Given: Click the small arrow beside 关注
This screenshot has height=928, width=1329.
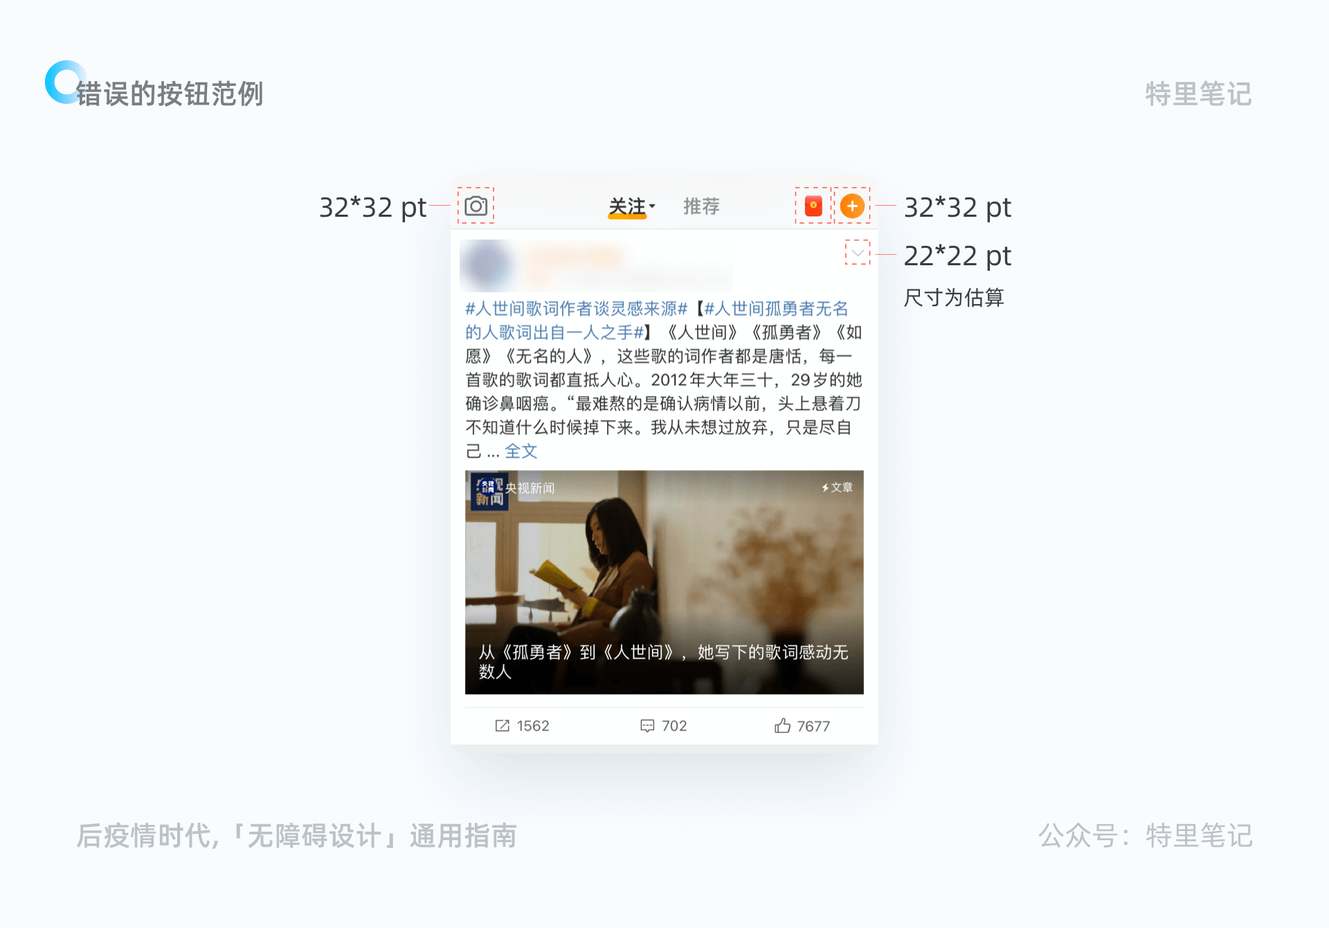Looking at the screenshot, I should 652,206.
